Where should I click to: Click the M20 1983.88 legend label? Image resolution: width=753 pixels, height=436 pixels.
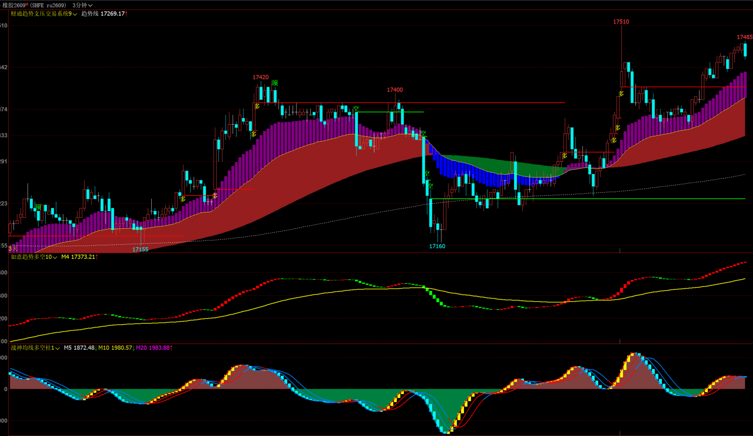tap(154, 348)
